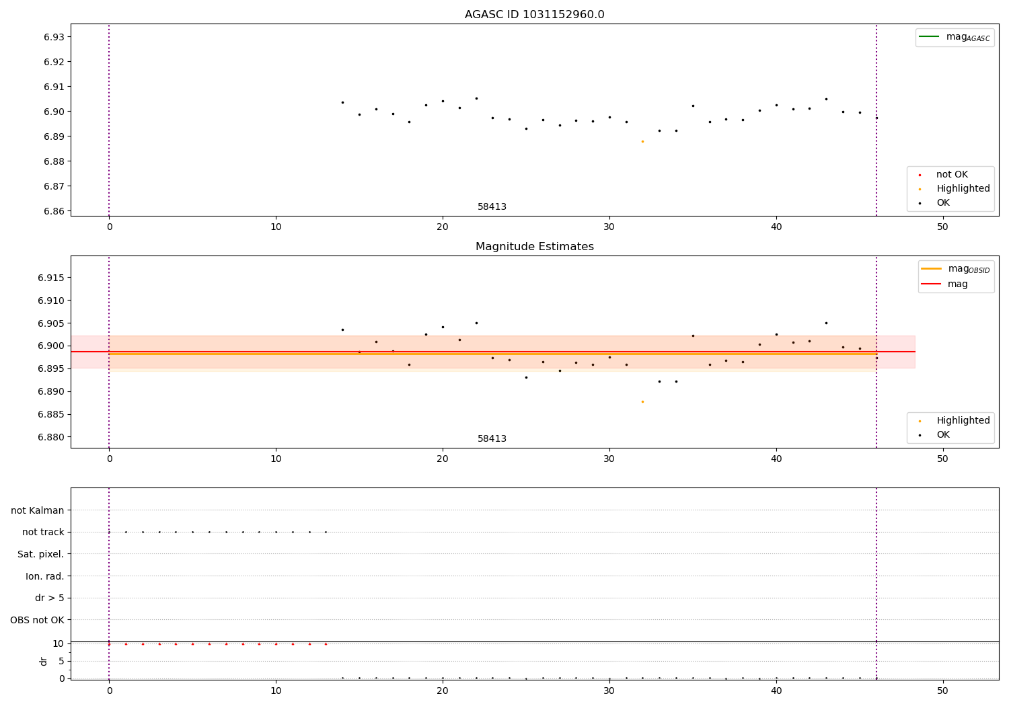Click the red mag line right of the 46 marker

tap(896, 352)
